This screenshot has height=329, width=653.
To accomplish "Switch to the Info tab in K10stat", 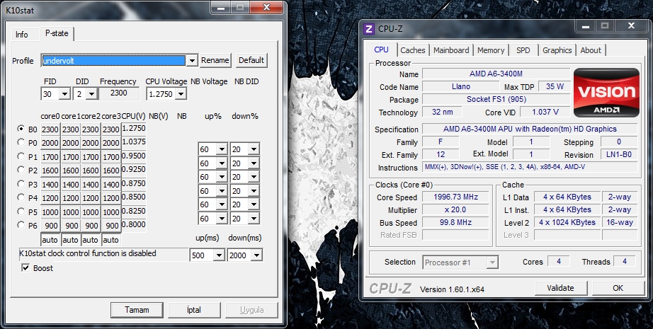I will (x=22, y=35).
